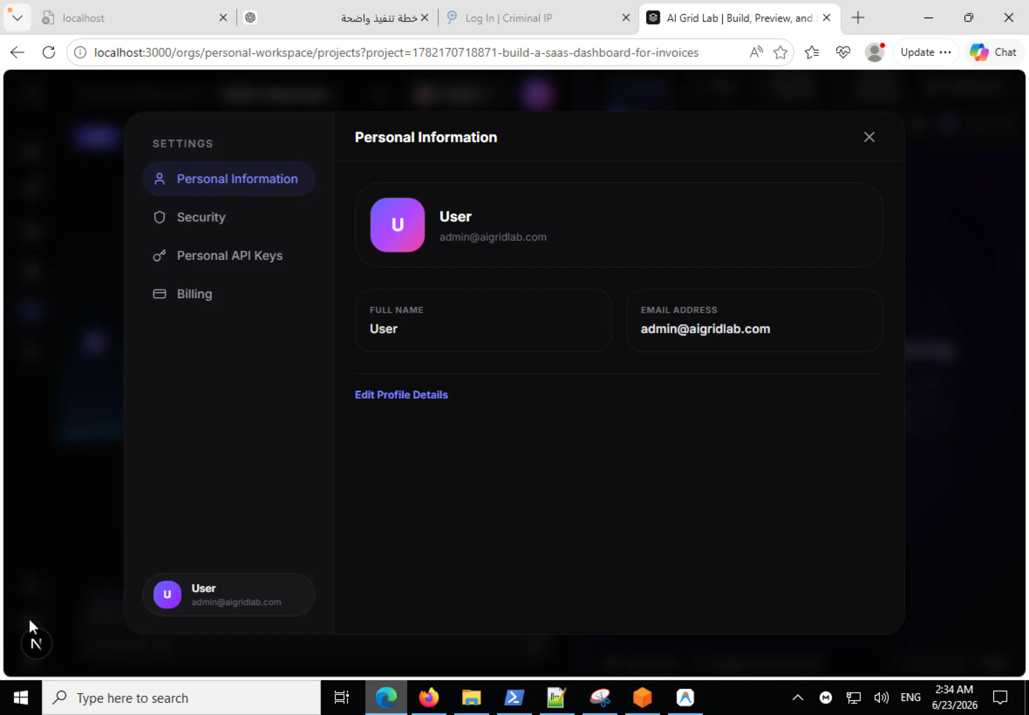
Task: Click the ENG language indicator
Action: tap(910, 698)
